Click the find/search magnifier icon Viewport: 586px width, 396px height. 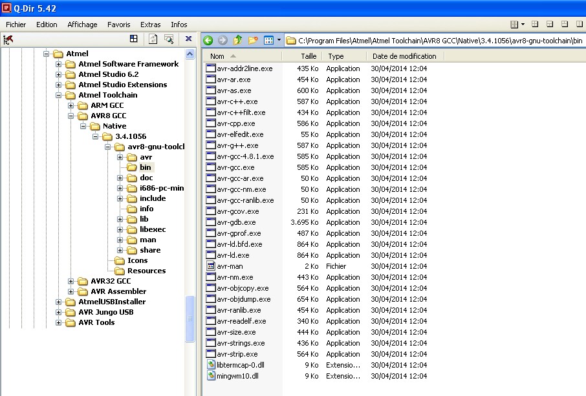pos(169,39)
